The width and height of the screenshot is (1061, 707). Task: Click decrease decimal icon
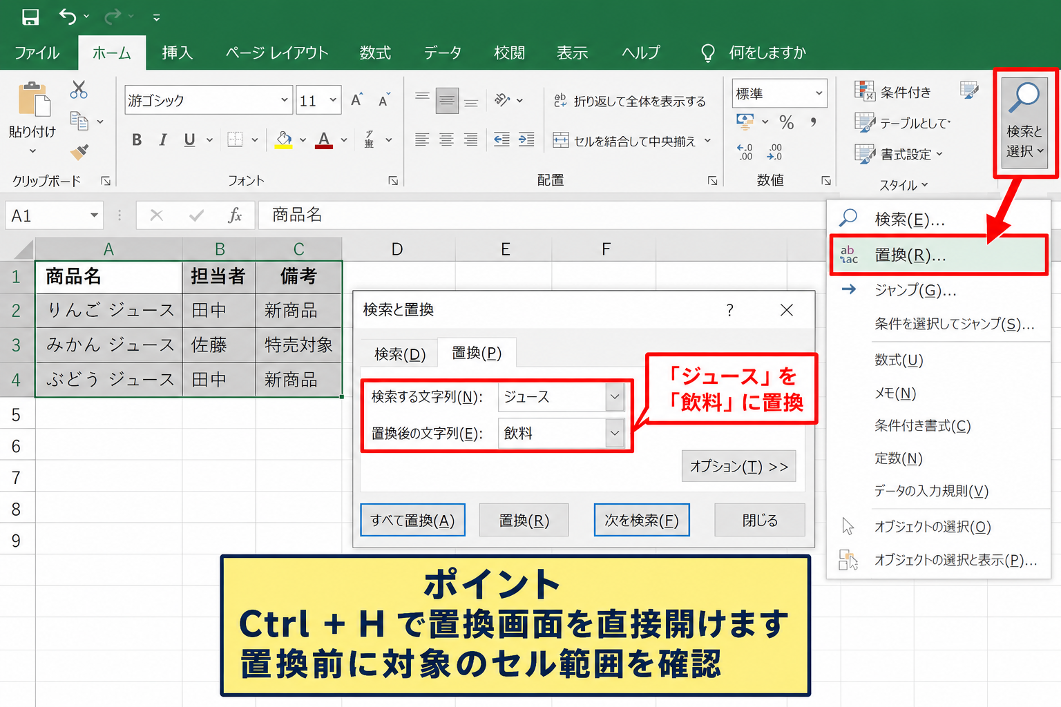(x=774, y=152)
